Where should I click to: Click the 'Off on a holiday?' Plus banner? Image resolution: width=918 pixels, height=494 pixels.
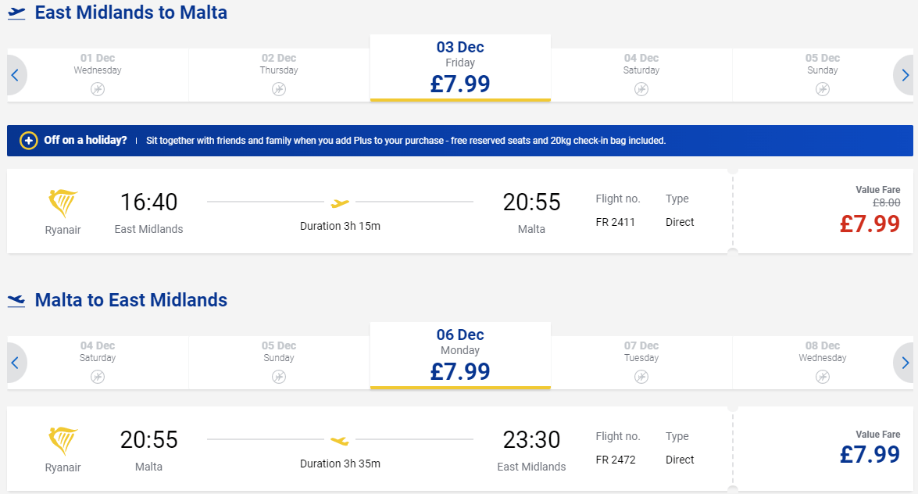[x=459, y=141]
